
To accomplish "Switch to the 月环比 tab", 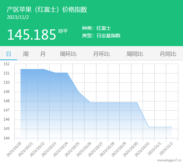I will pos(102,54).
